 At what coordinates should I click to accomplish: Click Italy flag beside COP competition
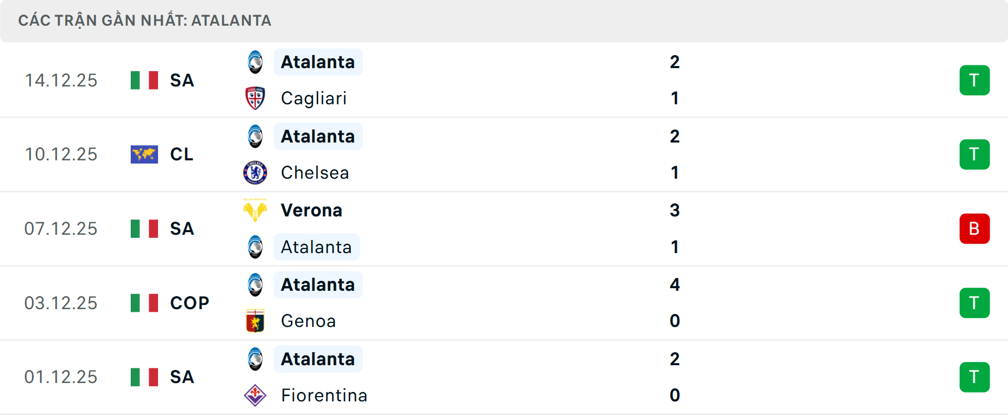click(x=144, y=303)
